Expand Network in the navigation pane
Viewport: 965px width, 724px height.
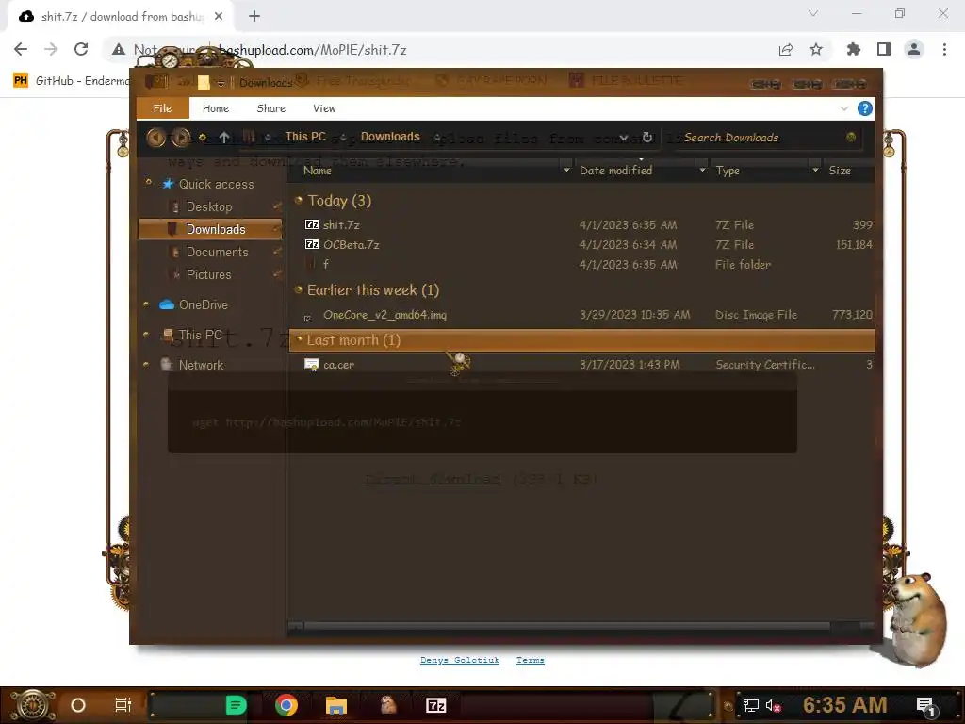click(x=146, y=365)
